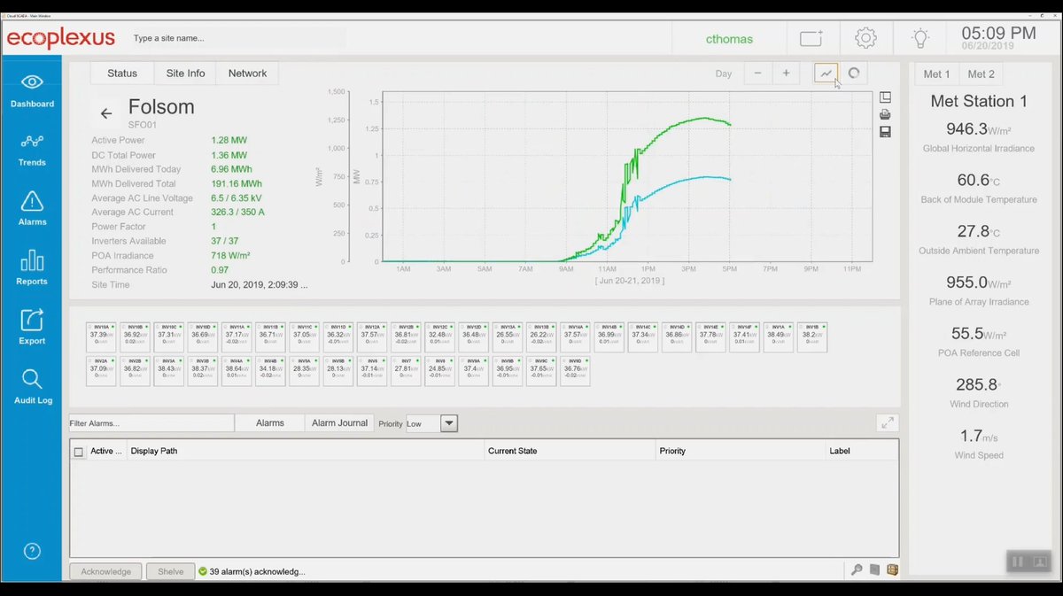Click the chart refresh circle icon
Image resolution: width=1063 pixels, height=596 pixels.
(854, 74)
